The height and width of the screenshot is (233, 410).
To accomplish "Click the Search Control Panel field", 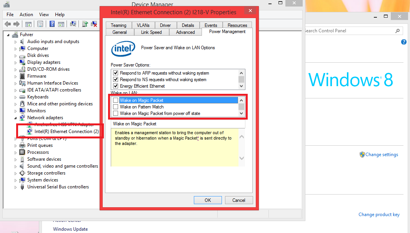I will pos(348,31).
